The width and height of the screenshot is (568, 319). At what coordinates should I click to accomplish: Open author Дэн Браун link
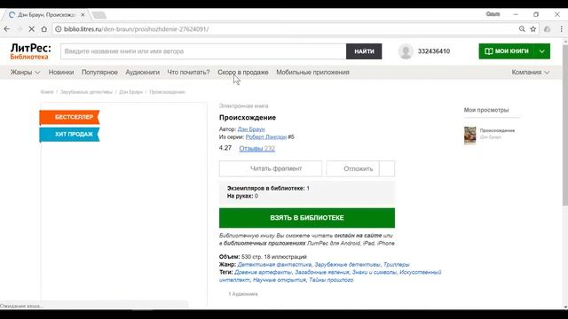[251, 129]
